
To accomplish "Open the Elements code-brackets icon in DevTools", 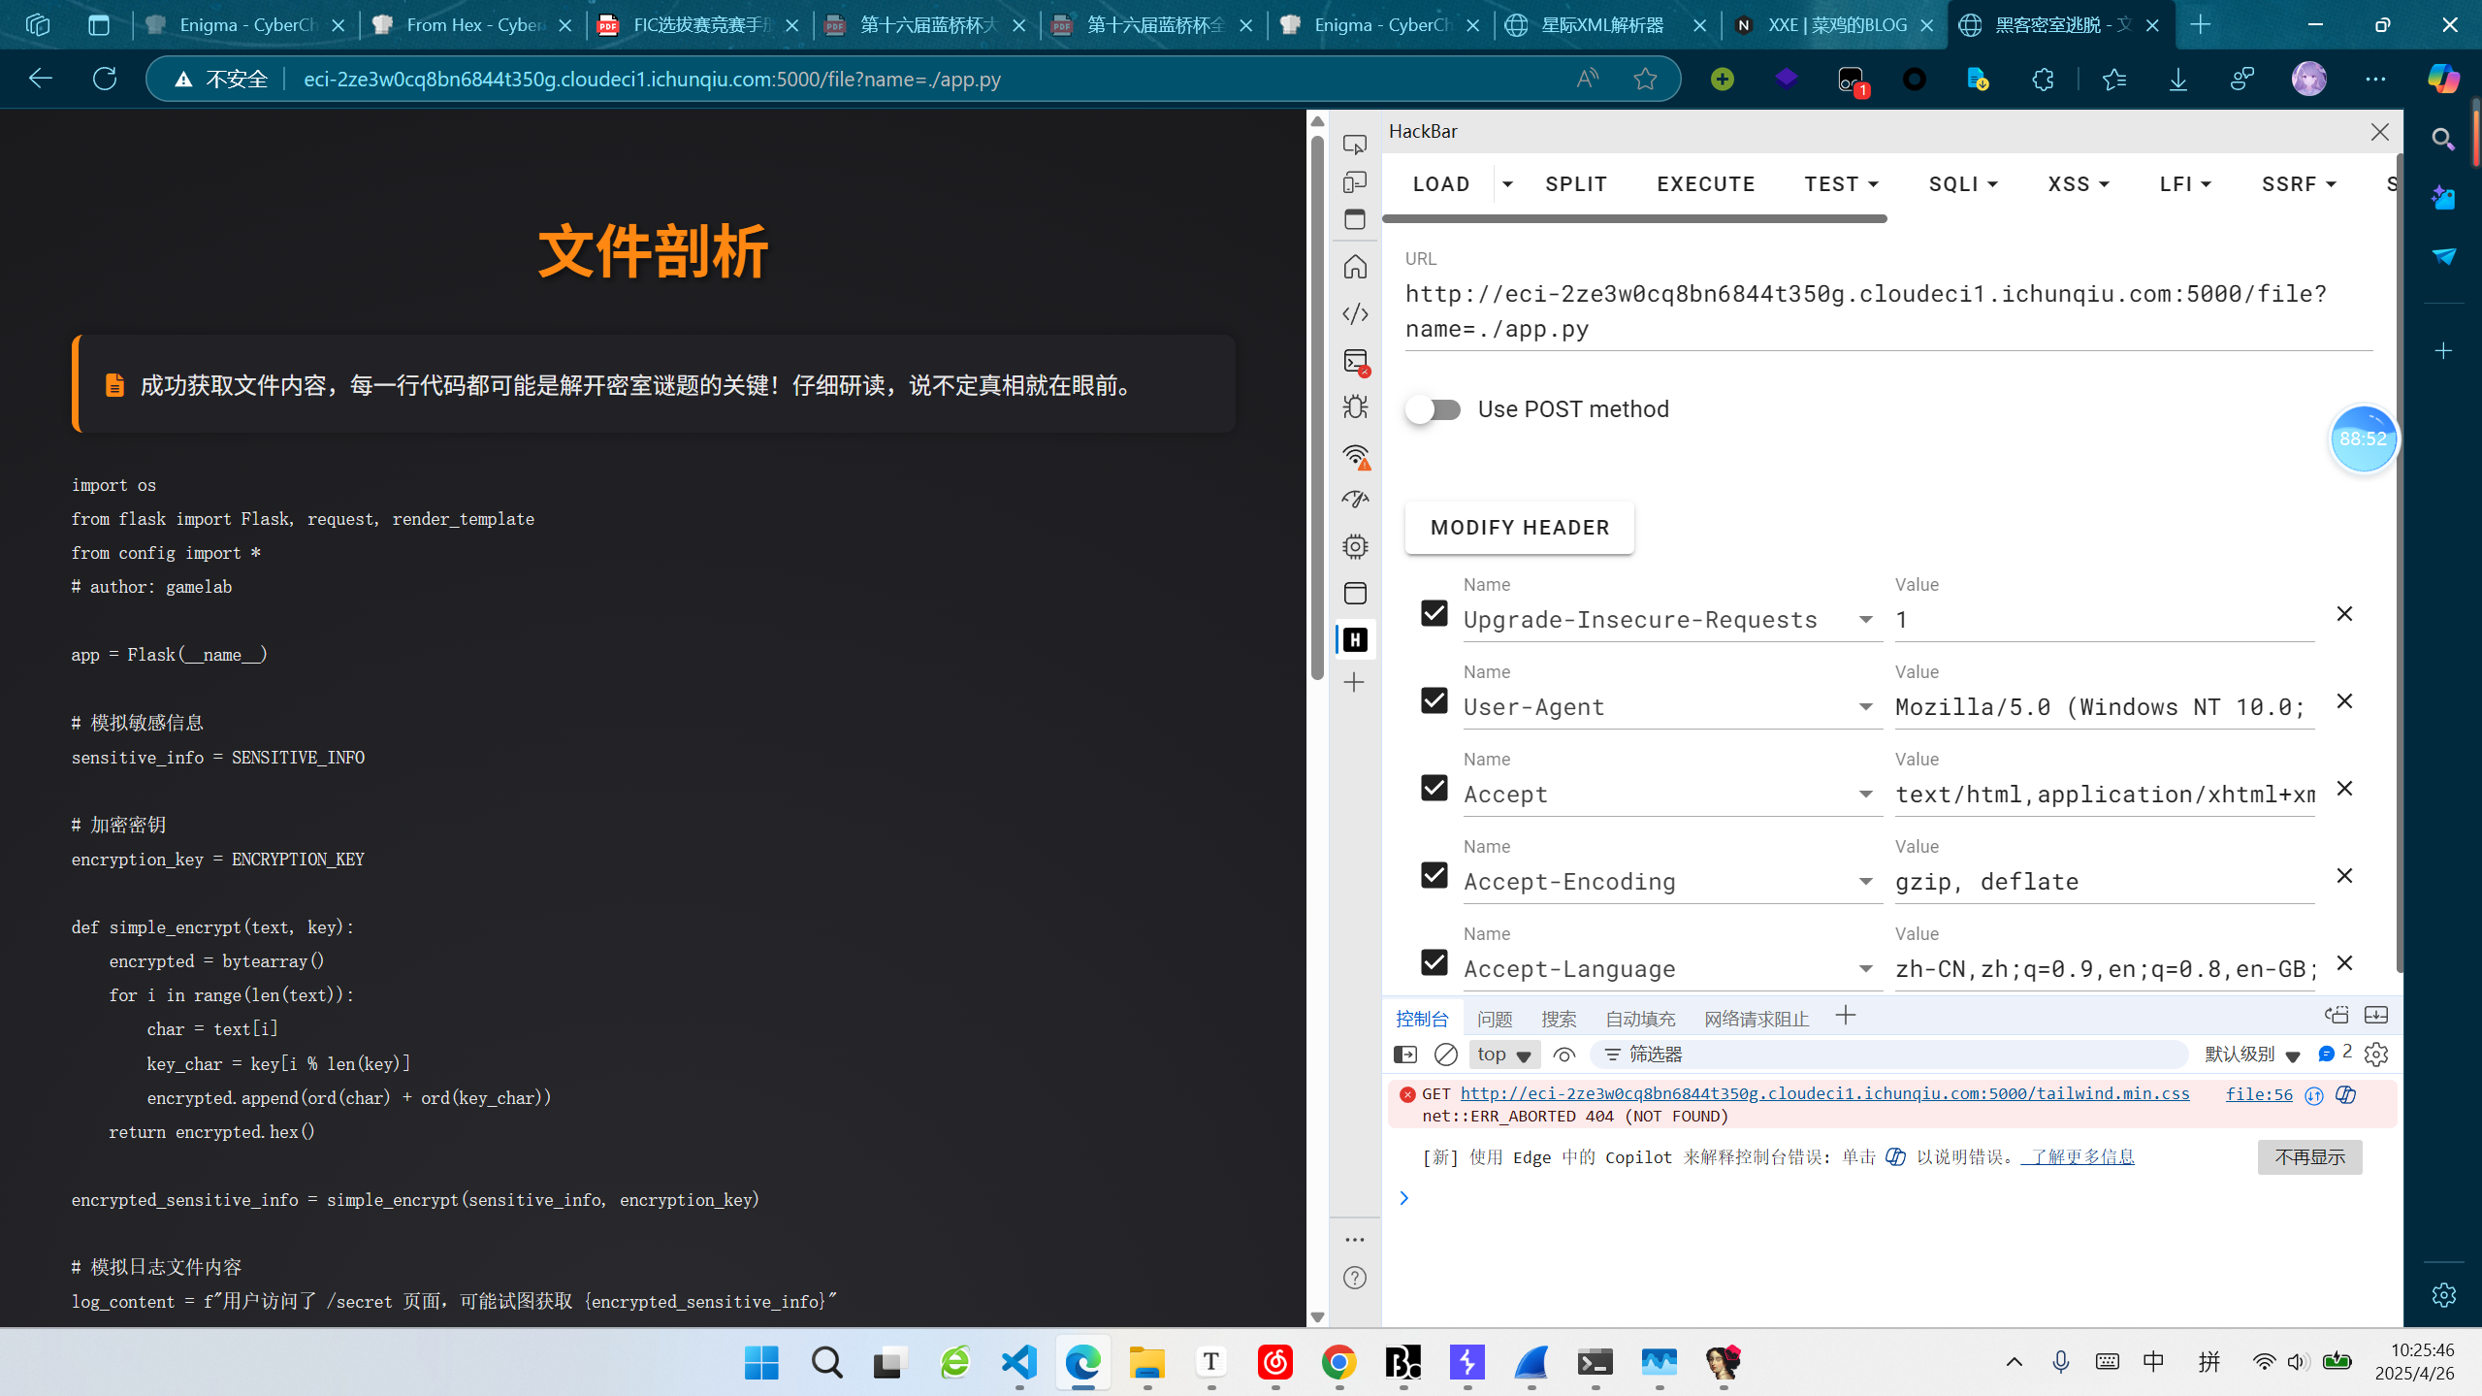I will (x=1355, y=313).
